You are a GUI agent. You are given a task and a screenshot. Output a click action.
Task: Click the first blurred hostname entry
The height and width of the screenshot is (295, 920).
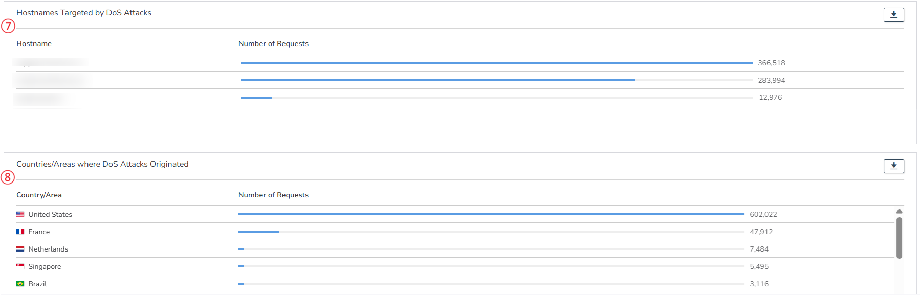(50, 62)
